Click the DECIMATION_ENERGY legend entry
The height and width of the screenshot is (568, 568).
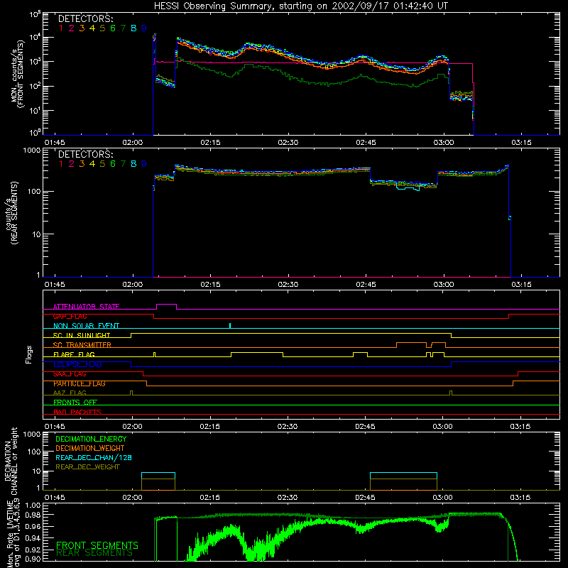point(91,439)
